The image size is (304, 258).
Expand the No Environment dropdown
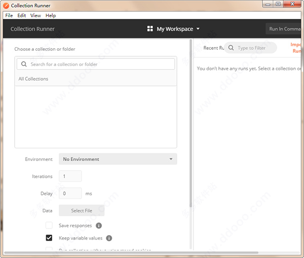[118, 159]
